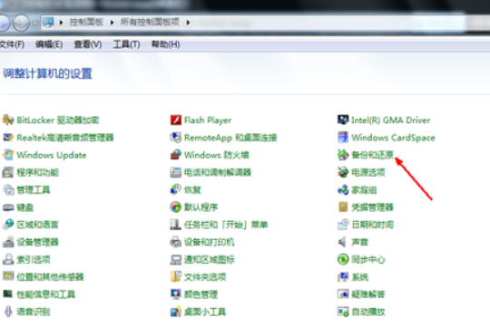This screenshot has height=327, width=490.
Task: Expand arrow before 控制面板 in breadcrumb
Action: [62, 23]
